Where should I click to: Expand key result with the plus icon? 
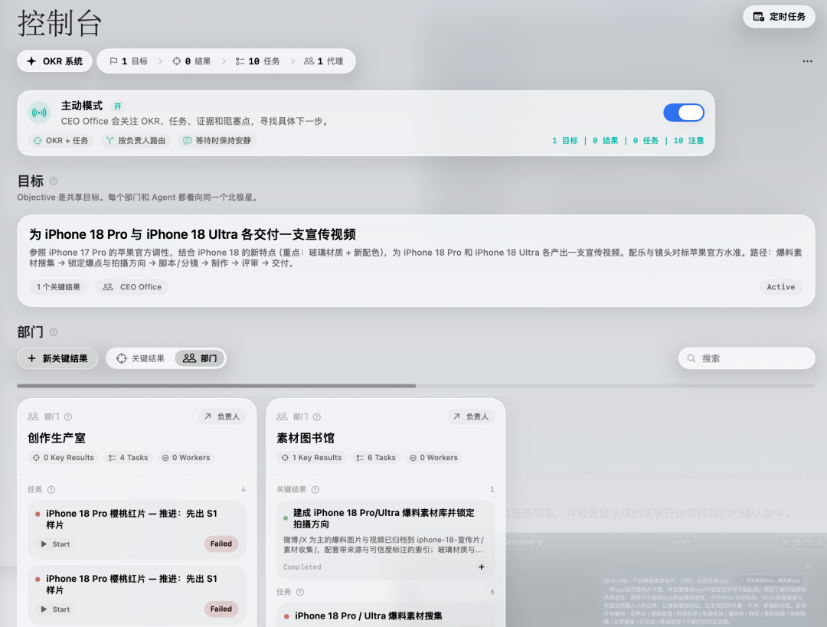tap(481, 567)
